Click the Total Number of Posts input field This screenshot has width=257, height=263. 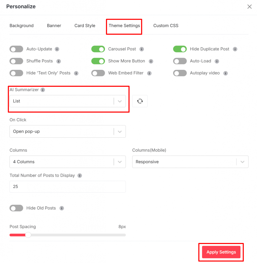pos(68,187)
